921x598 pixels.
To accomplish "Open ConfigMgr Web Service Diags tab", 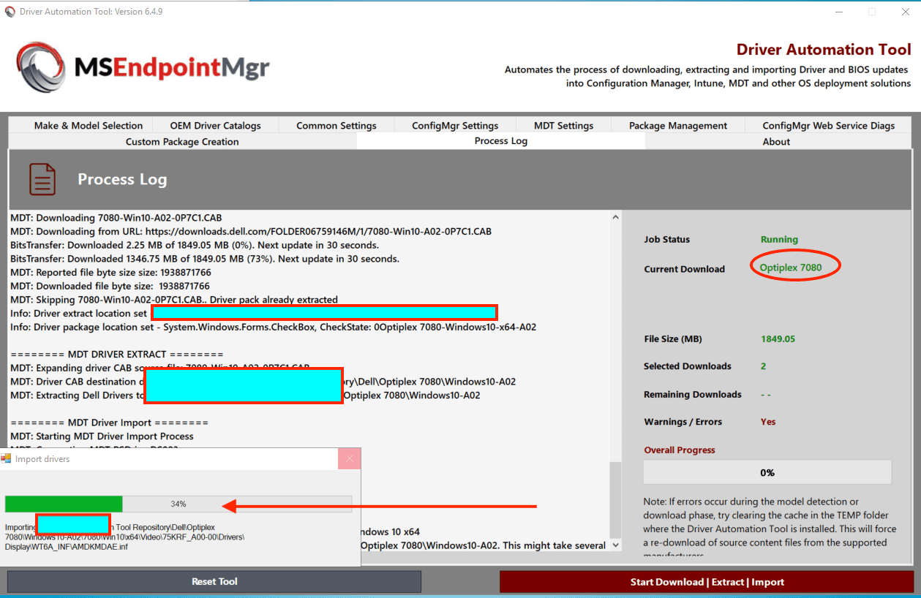I will tap(829, 126).
